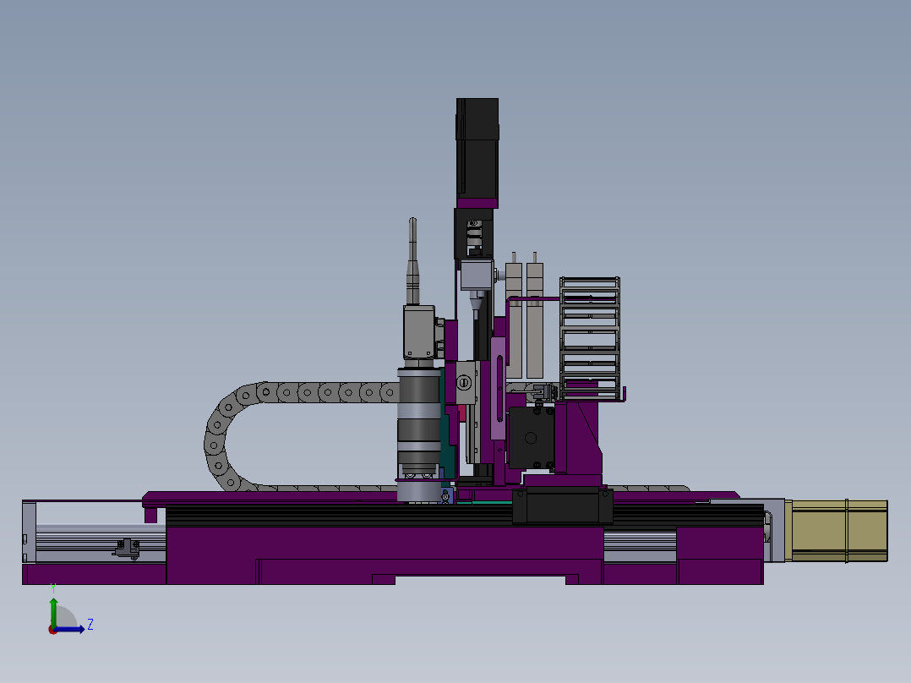
Task: Click the blue Z axis arrow of the triad
Action: tap(71, 630)
